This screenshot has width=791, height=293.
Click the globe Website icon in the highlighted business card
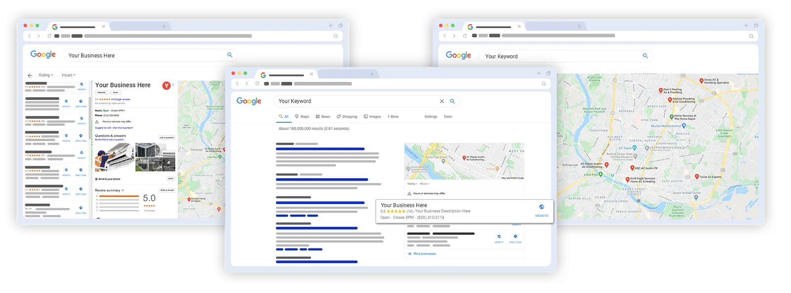541,207
